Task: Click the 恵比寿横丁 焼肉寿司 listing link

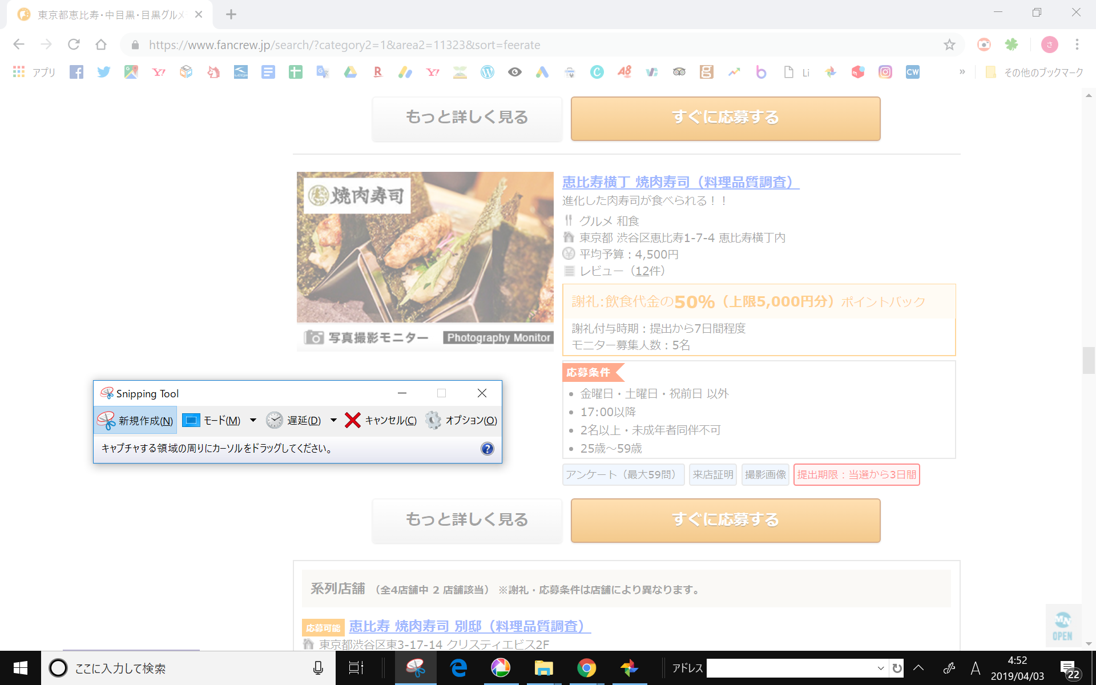Action: coord(680,182)
